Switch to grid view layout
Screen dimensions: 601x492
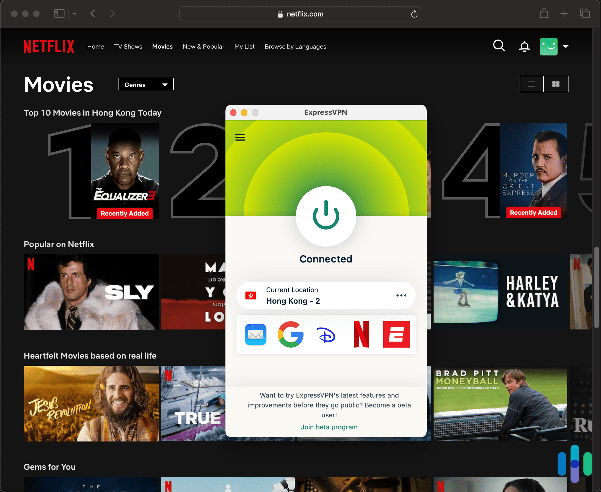556,84
